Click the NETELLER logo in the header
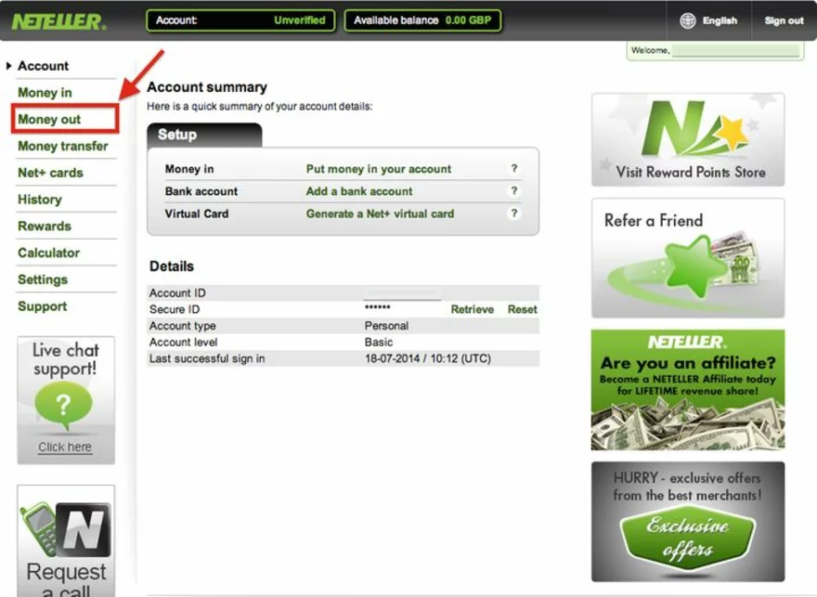This screenshot has height=597, width=817. point(58,20)
